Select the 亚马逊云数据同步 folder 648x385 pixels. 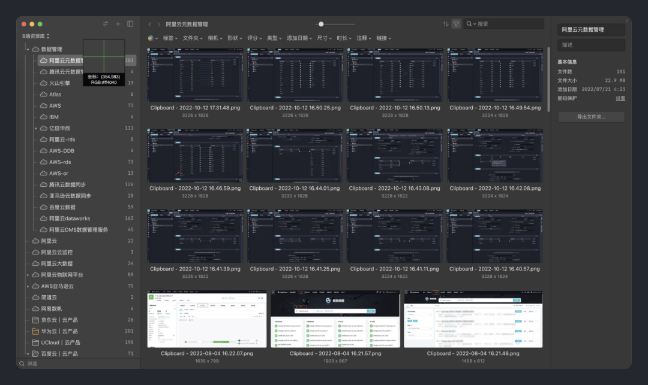click(86, 196)
